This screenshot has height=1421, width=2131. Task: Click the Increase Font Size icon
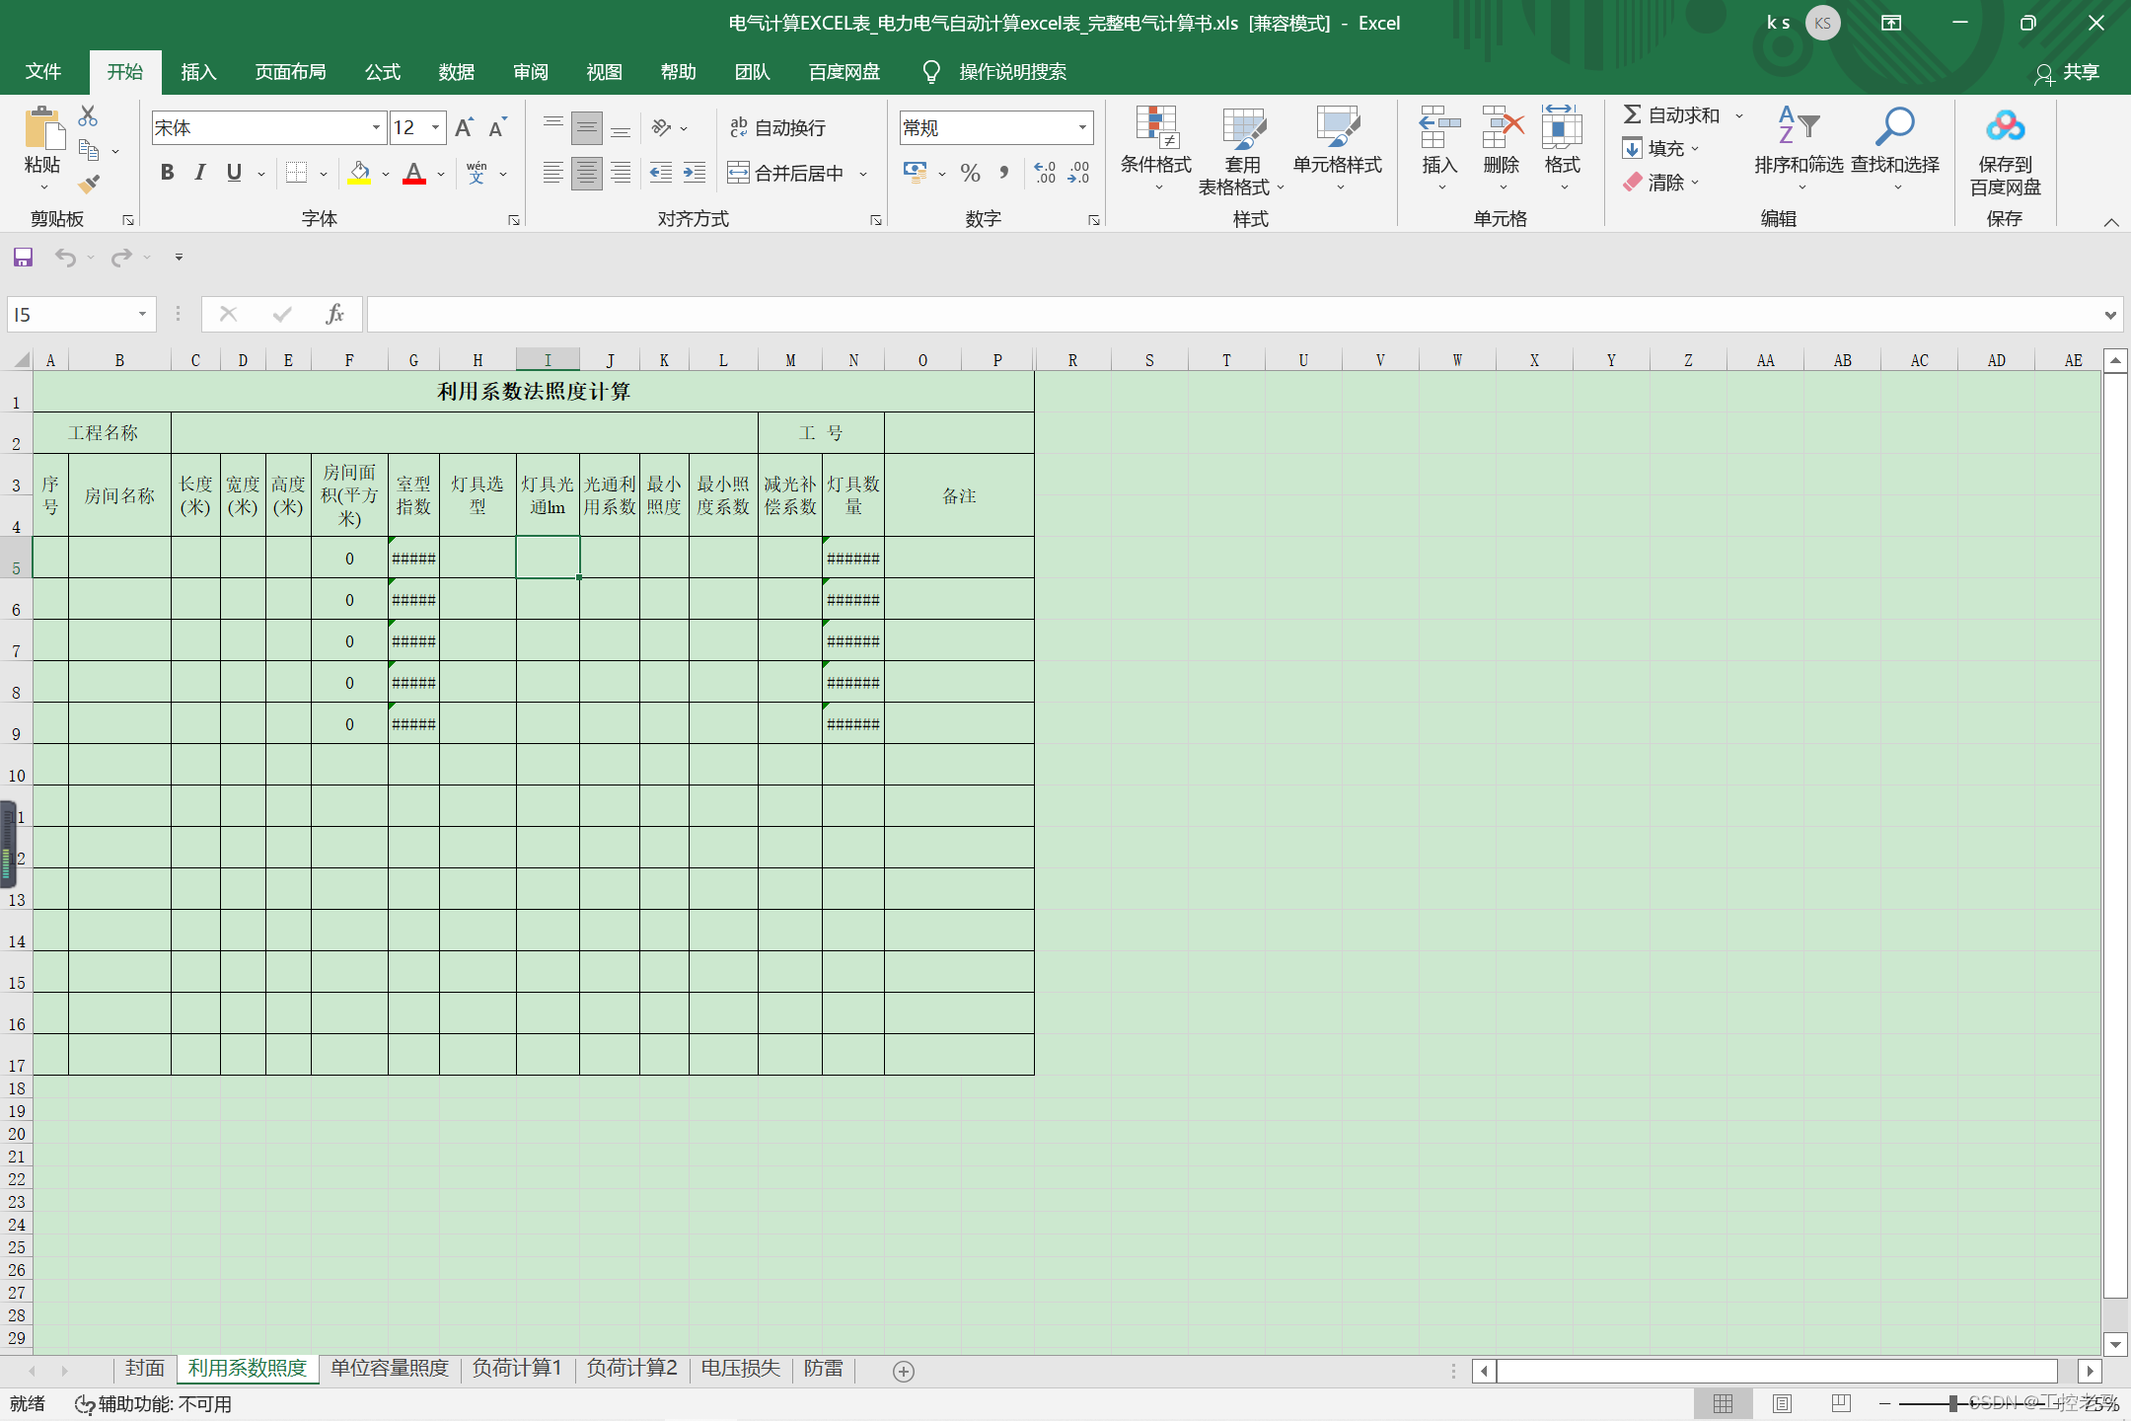pos(464,128)
